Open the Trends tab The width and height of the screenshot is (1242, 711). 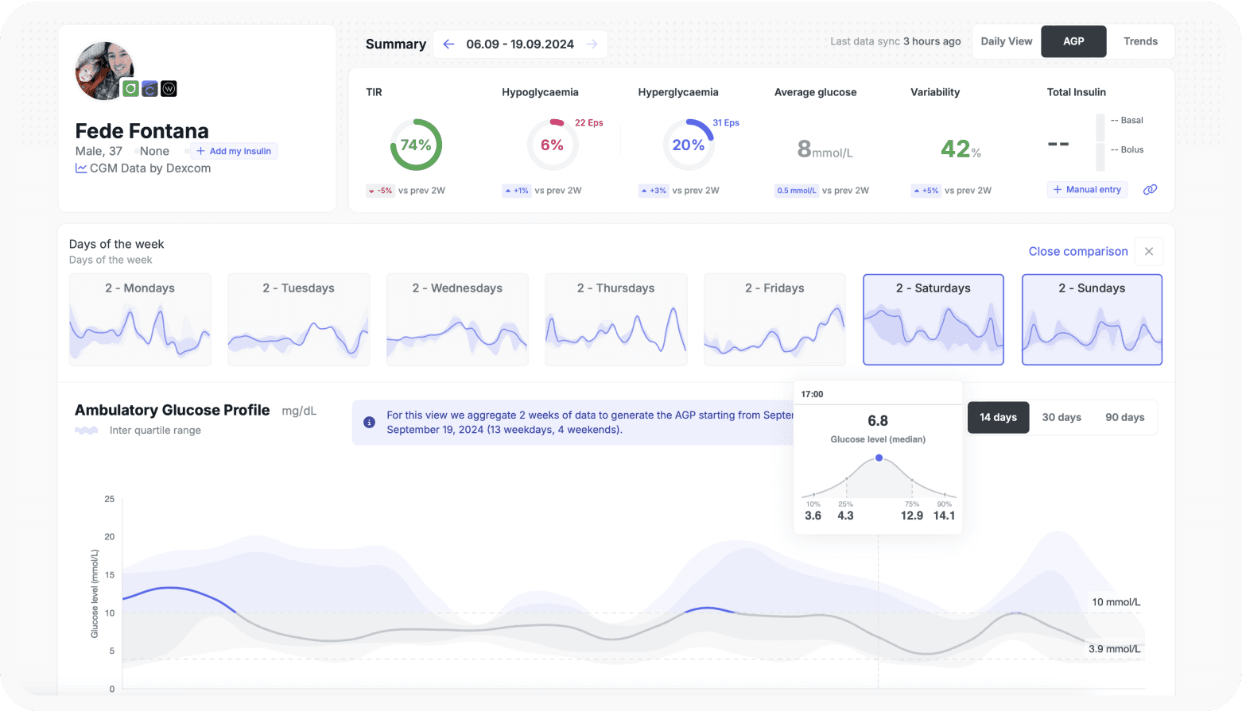[x=1140, y=41]
